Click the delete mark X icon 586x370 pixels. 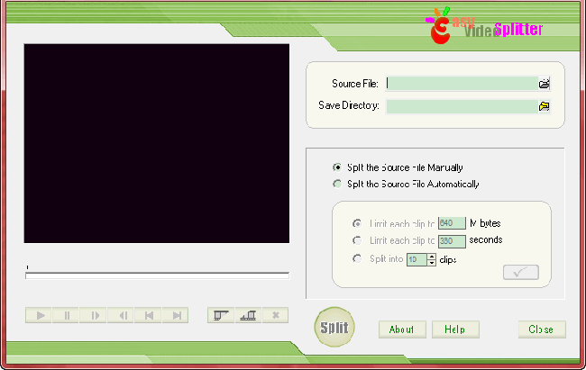tap(276, 315)
